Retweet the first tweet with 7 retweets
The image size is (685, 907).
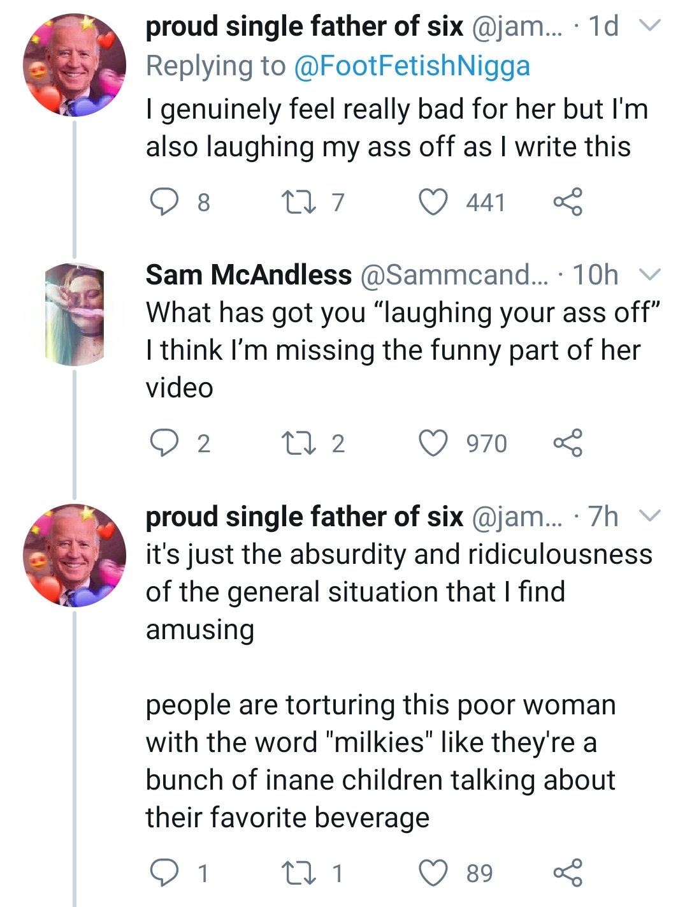(x=297, y=202)
